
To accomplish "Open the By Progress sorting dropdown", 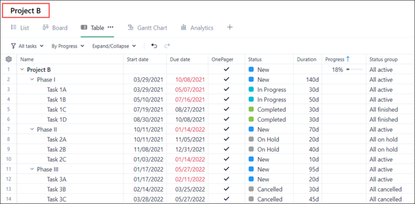I will click(68, 46).
